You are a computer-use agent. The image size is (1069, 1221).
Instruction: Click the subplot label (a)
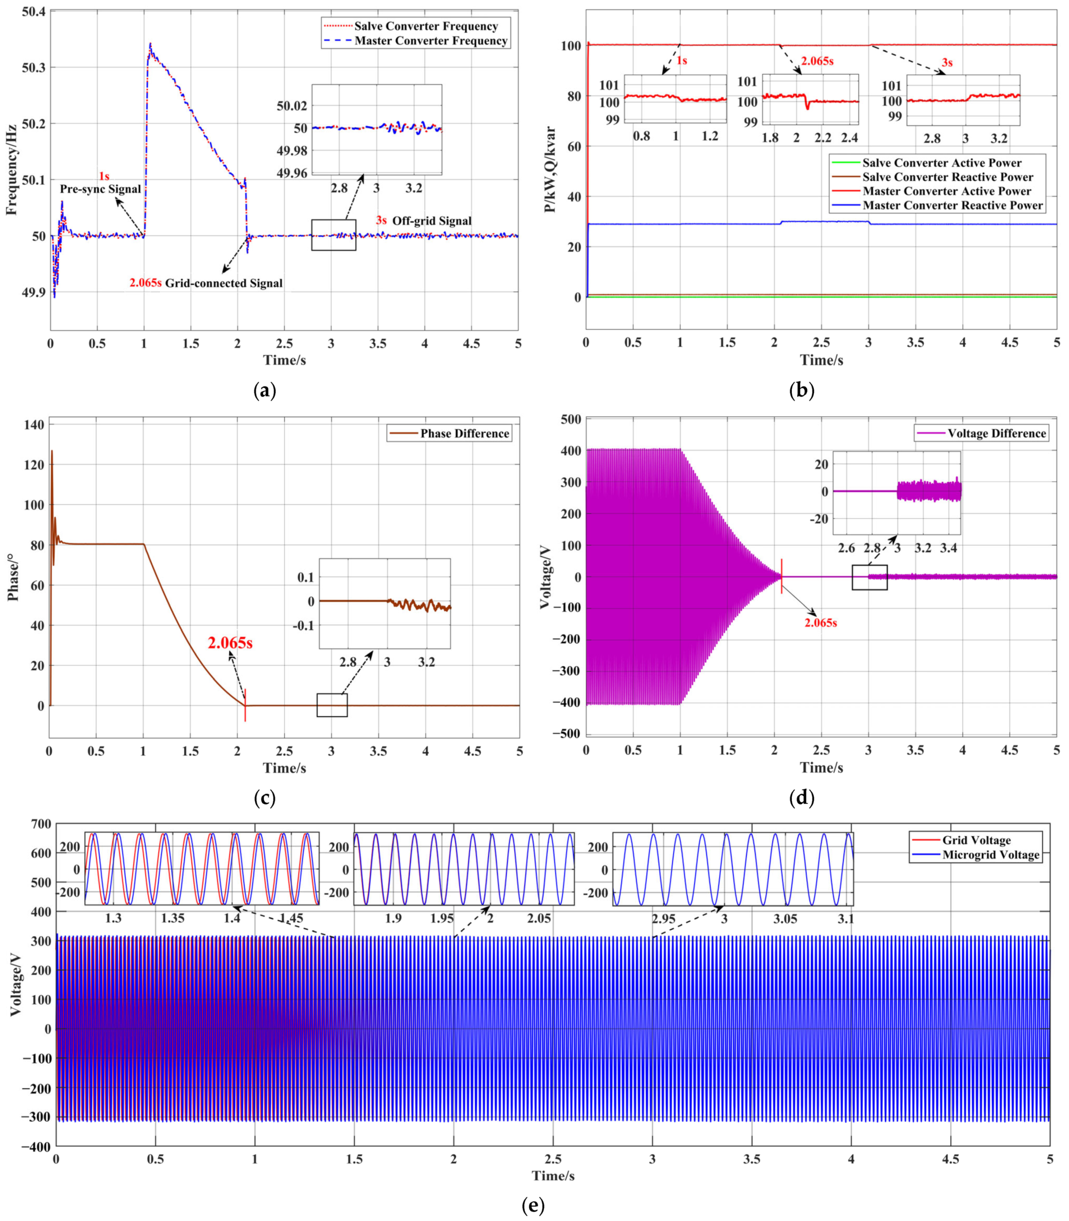pyautogui.click(x=265, y=391)
